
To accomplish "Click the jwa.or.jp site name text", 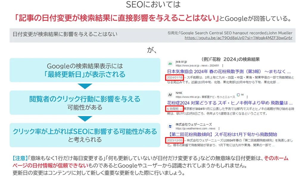I will point(181,62).
